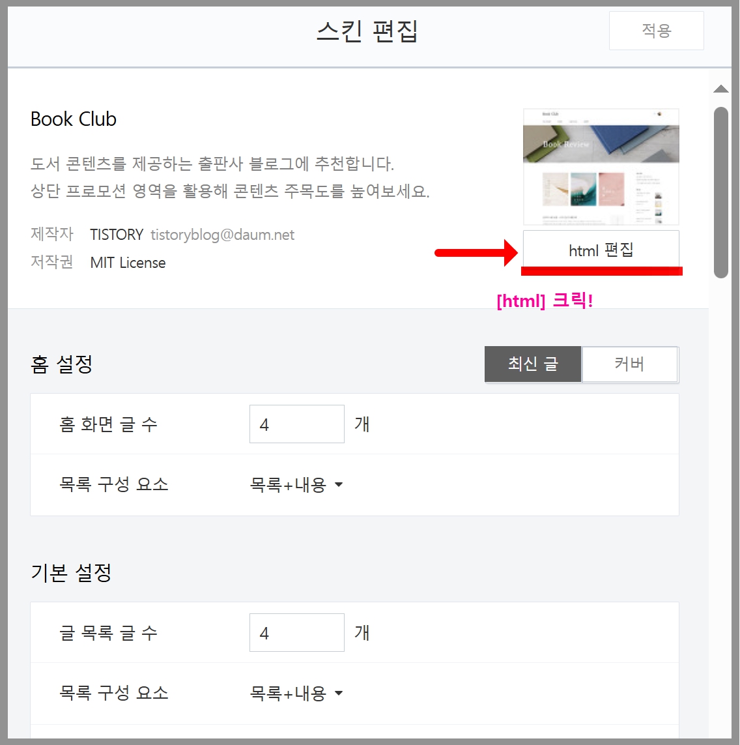Click the 스킨 편집 page title

click(x=367, y=31)
